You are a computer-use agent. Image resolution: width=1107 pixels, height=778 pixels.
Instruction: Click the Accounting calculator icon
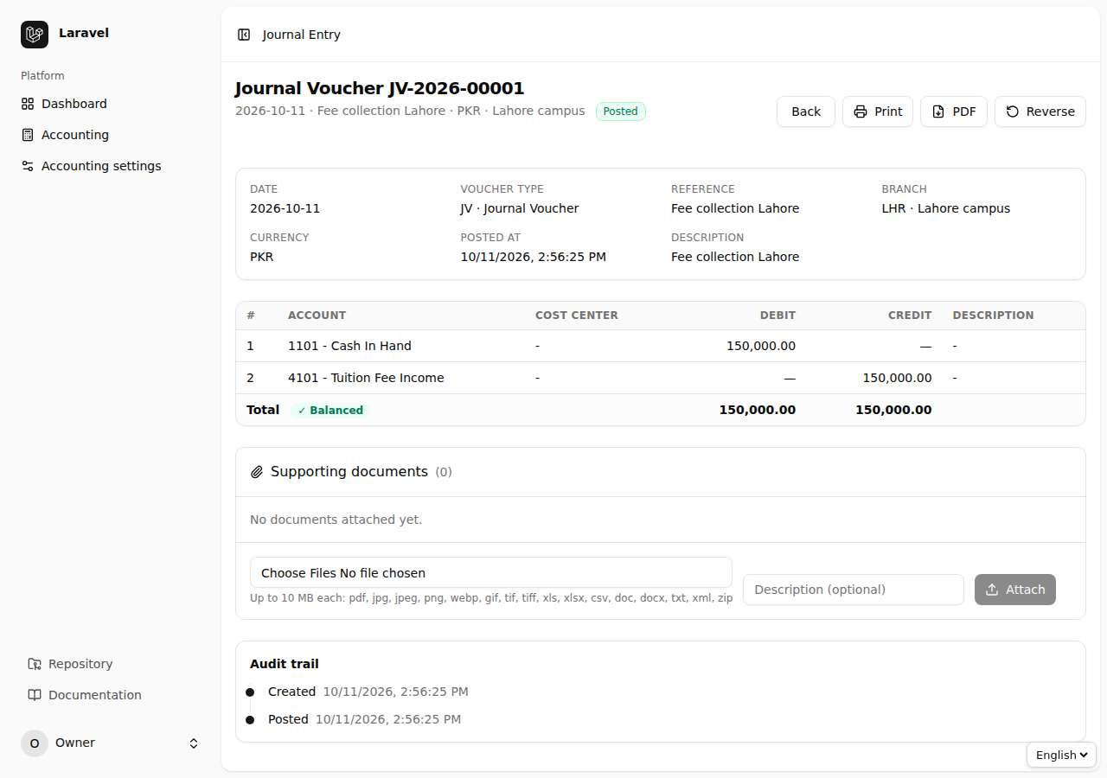coord(28,135)
